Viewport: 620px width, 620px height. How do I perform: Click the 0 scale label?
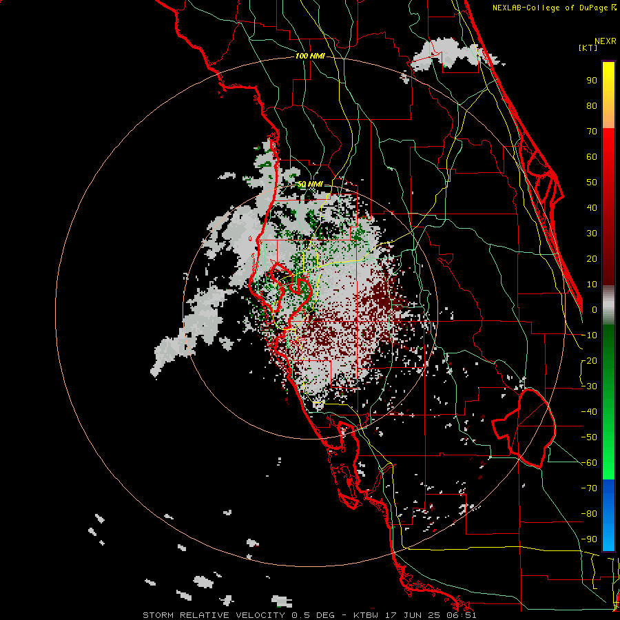(595, 310)
